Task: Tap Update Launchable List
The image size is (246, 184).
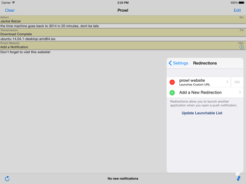Action: [x=202, y=113]
